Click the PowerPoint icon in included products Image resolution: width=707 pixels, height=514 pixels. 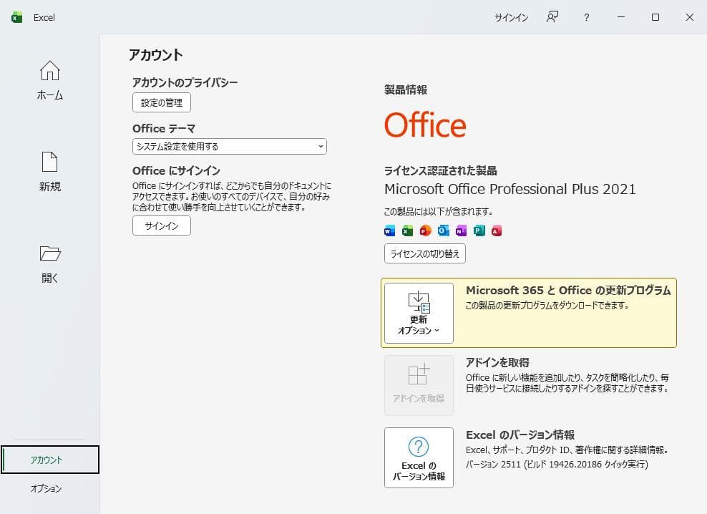(425, 231)
